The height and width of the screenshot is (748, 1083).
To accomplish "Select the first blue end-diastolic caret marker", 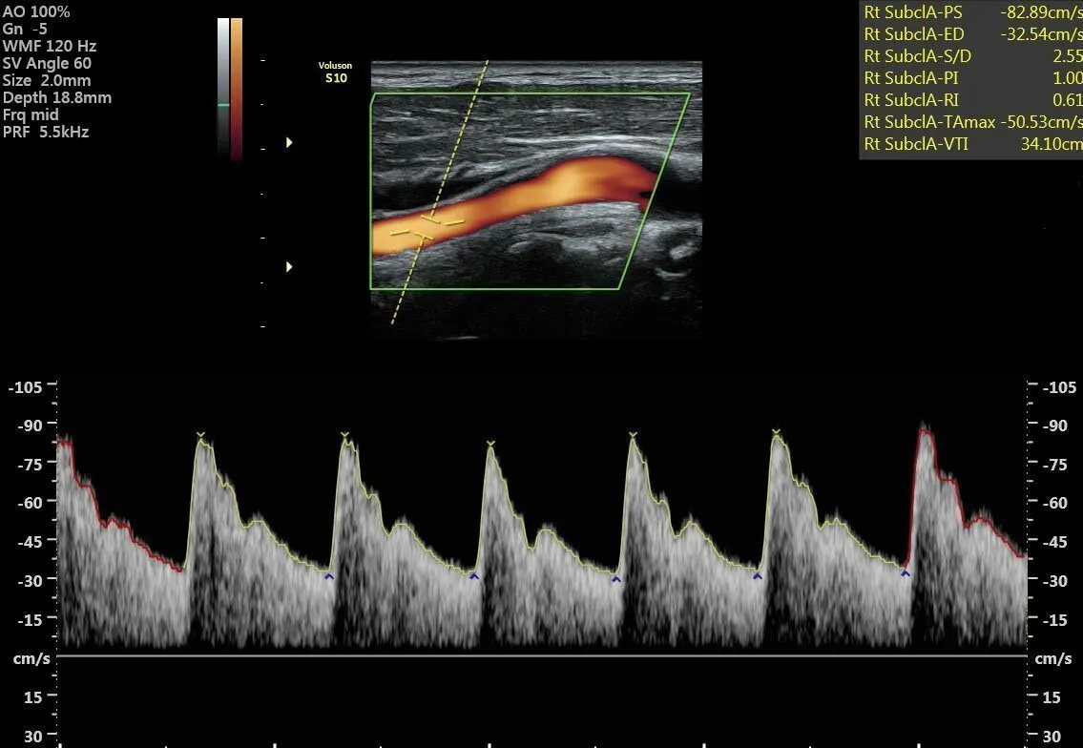I will coord(328,576).
